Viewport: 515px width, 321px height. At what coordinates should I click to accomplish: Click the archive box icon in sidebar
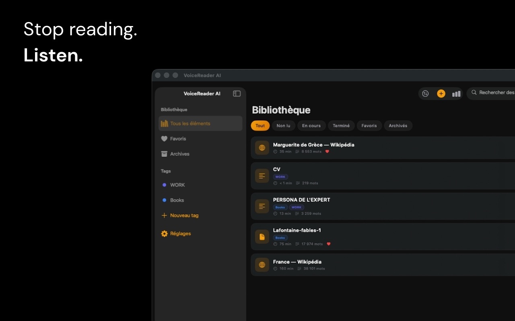pos(164,154)
